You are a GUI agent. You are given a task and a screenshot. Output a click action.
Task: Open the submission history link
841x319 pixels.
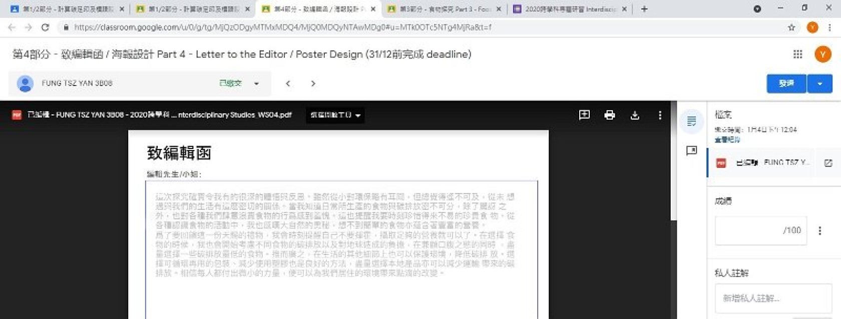[727, 139]
